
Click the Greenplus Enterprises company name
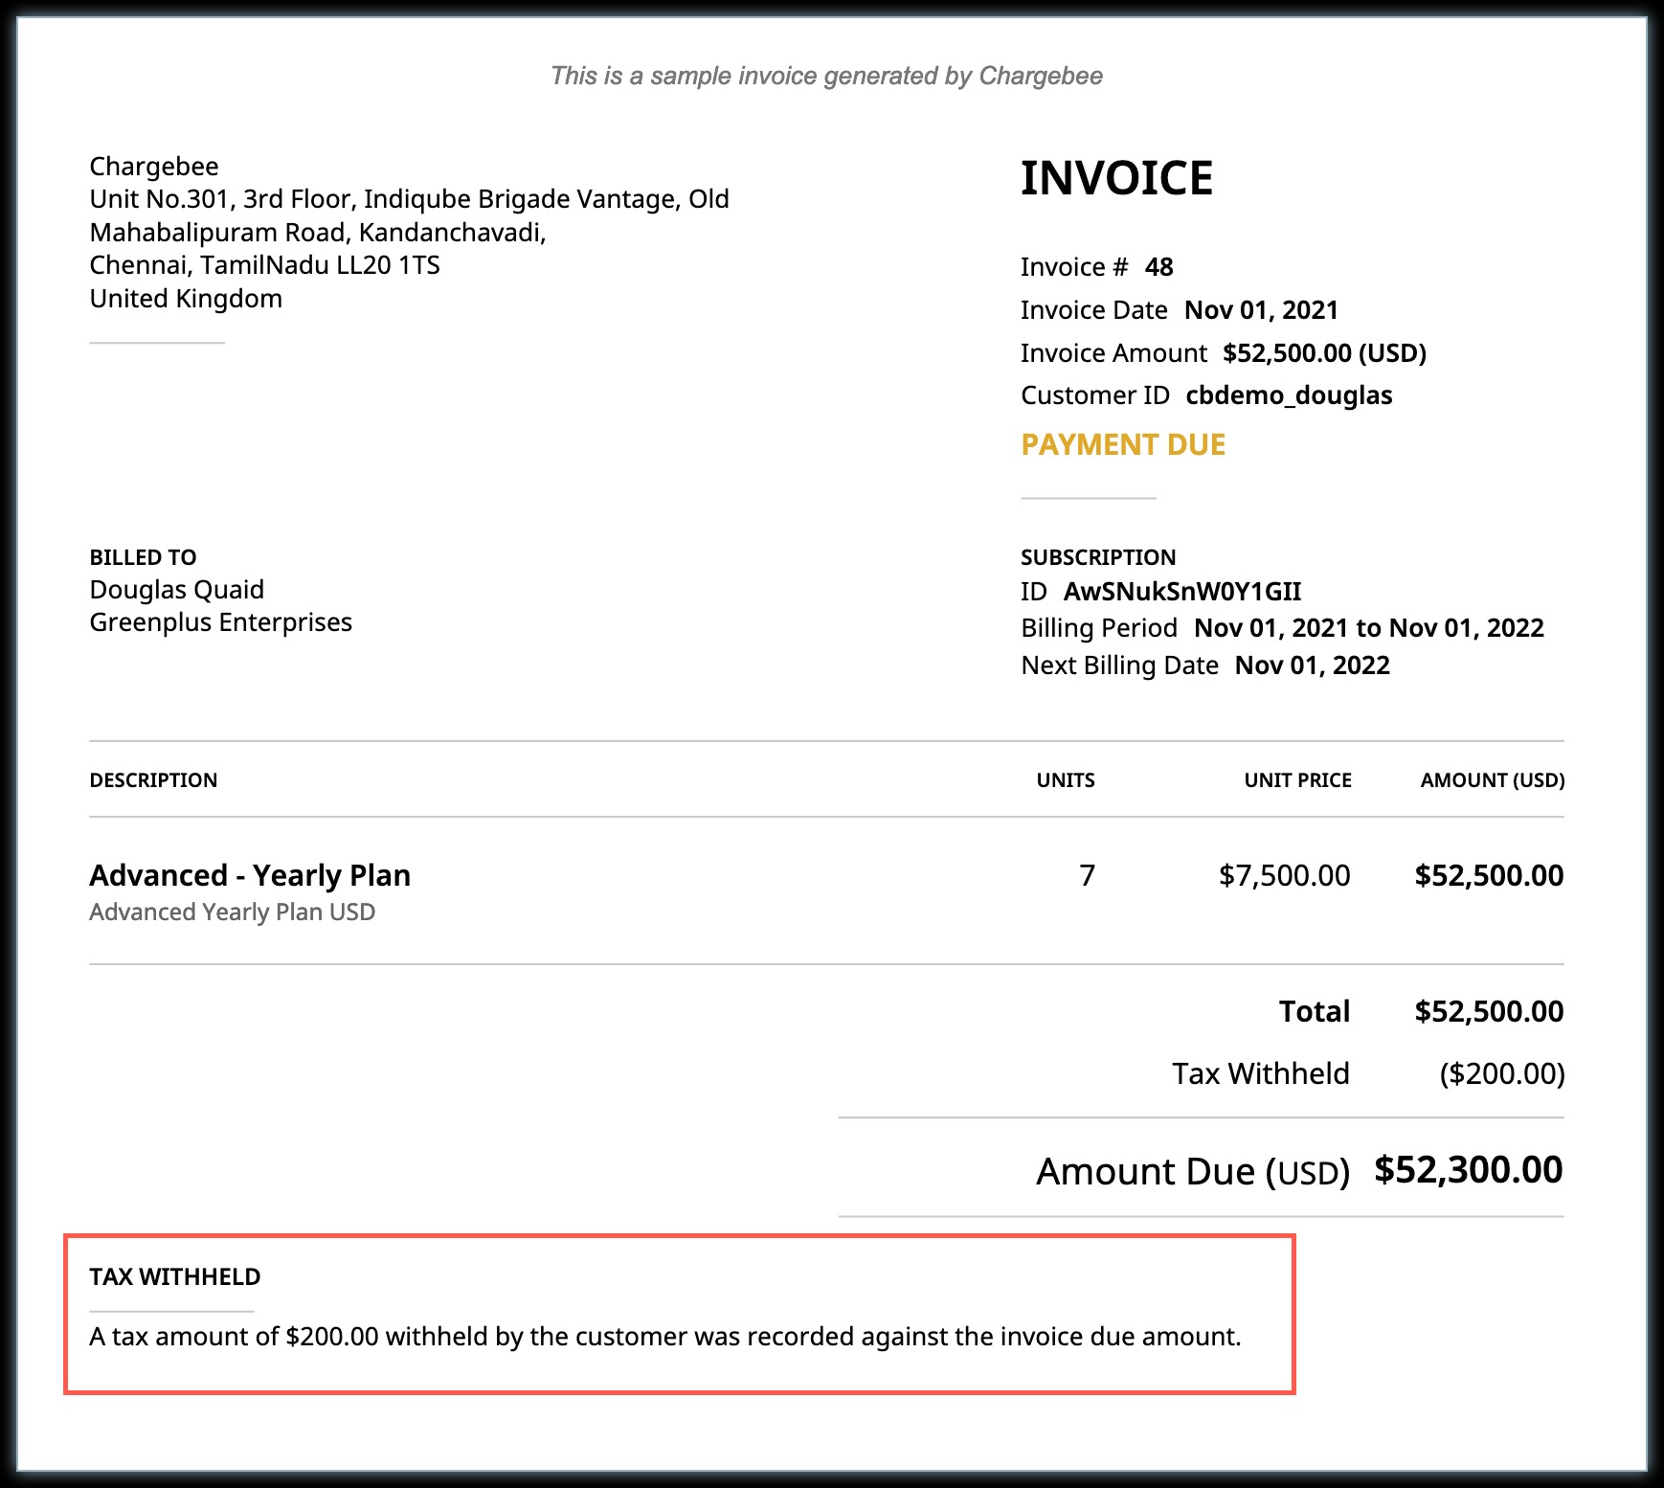tap(220, 622)
